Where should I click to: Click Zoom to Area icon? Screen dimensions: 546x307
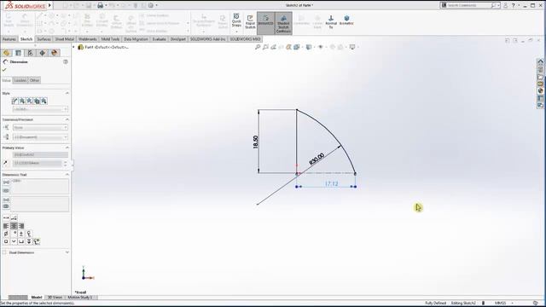(x=265, y=47)
